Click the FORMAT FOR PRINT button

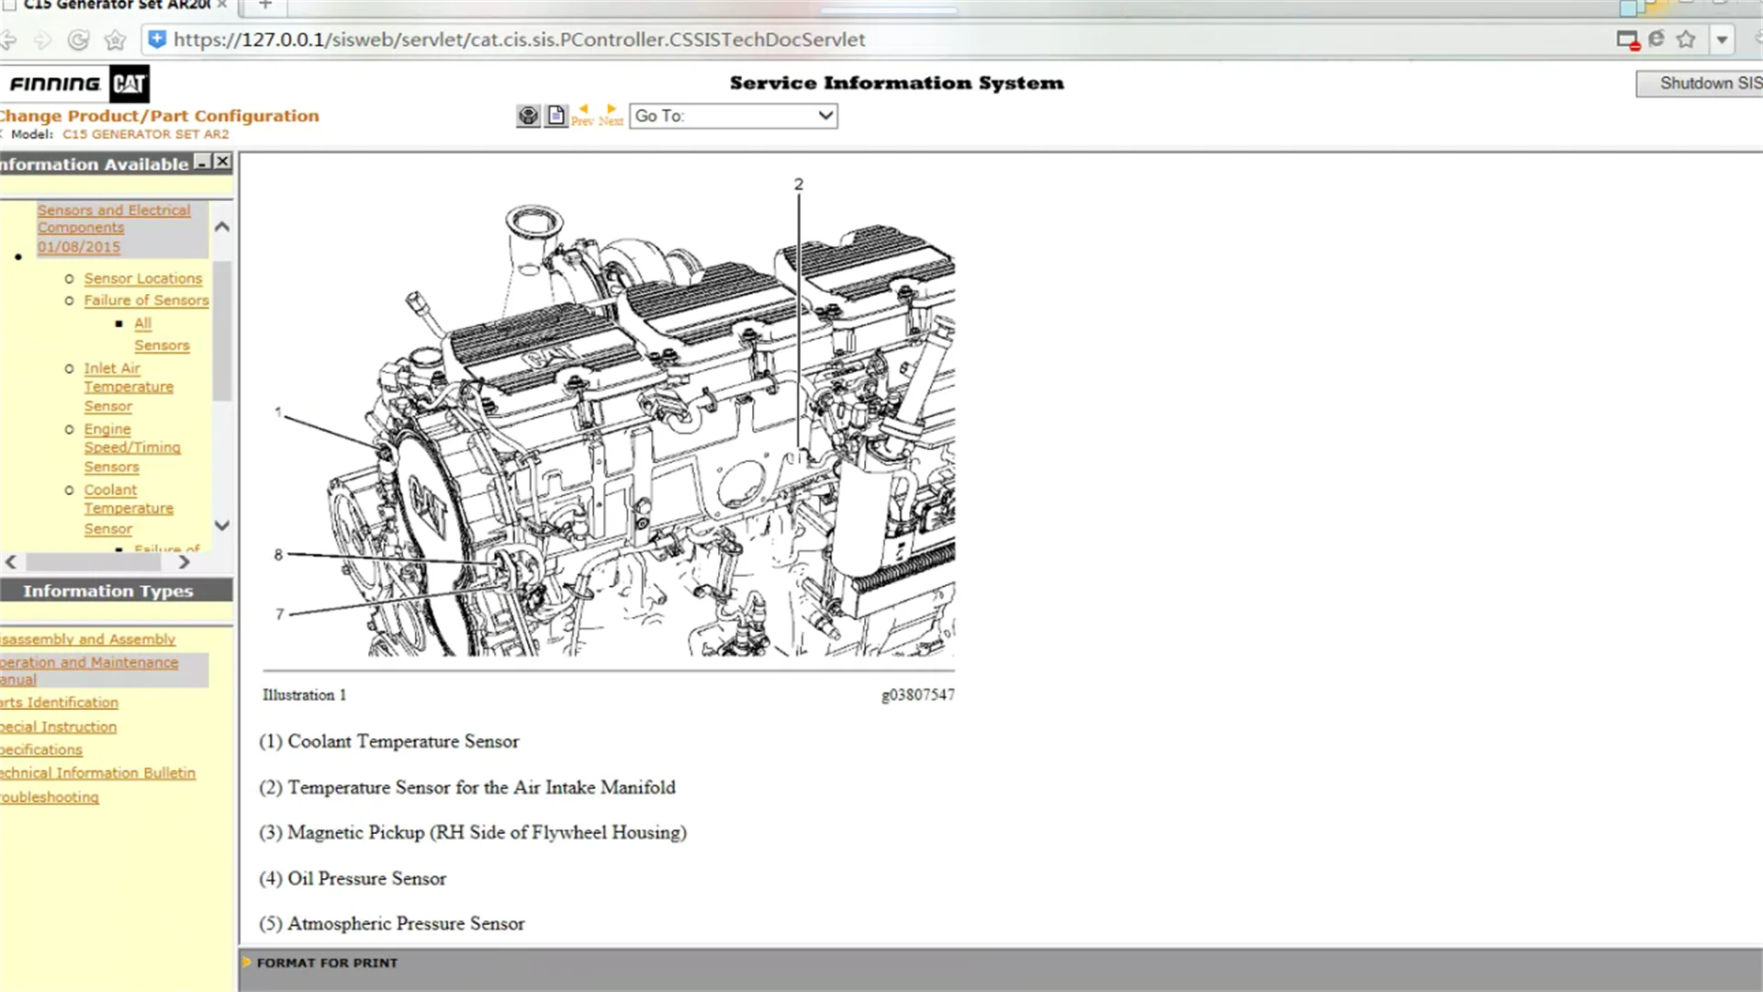pos(327,962)
